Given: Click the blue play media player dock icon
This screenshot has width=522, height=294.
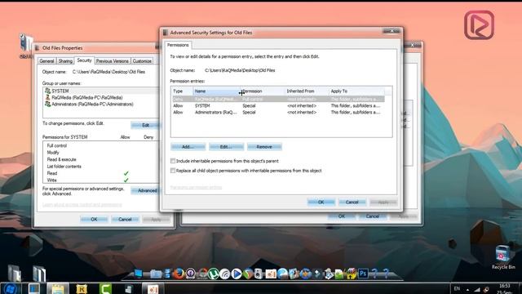Looking at the screenshot, I should click(237, 274).
